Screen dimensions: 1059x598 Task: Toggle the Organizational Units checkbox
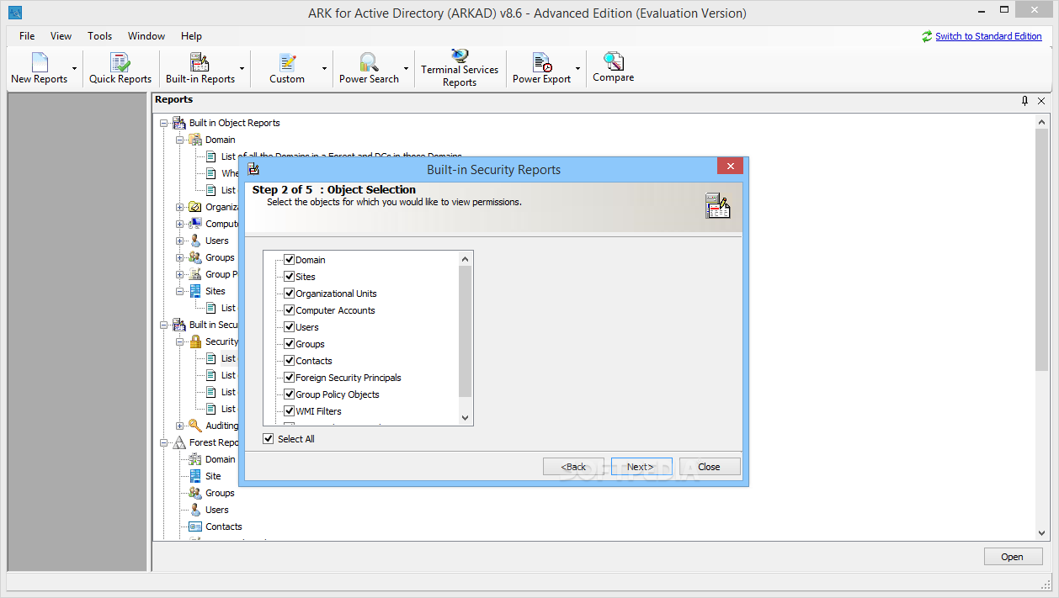point(290,294)
